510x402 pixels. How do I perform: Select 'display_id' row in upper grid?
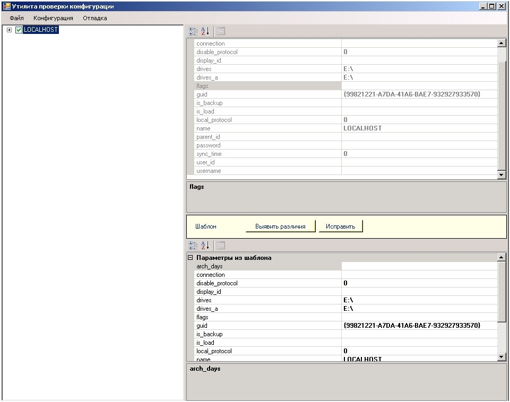coord(345,60)
